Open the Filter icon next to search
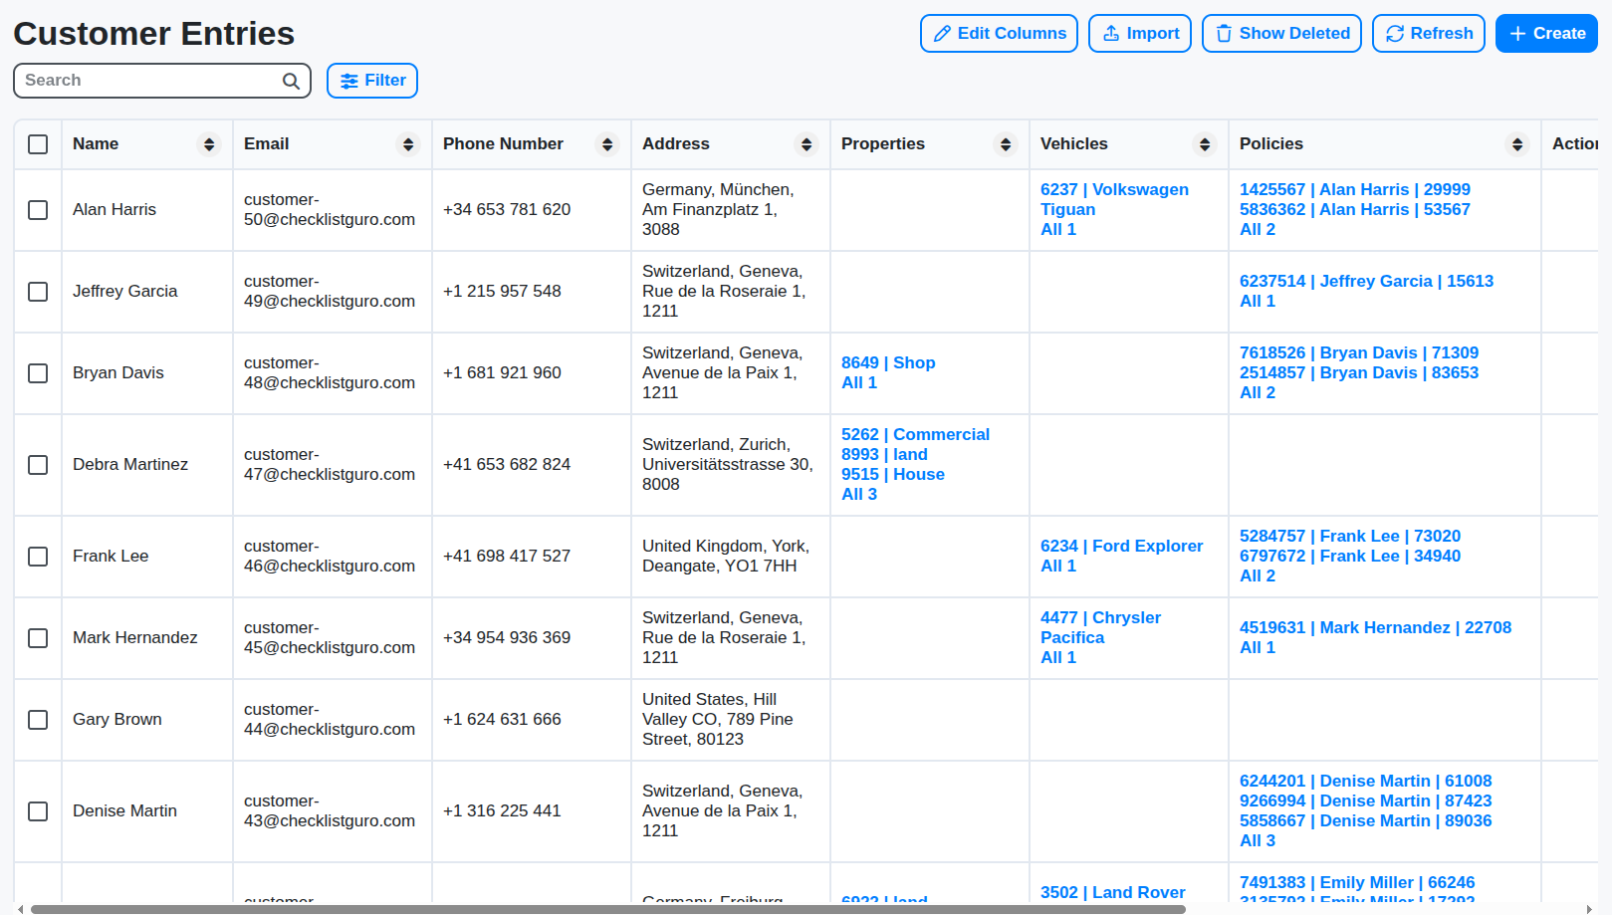This screenshot has width=1612, height=915. [350, 81]
